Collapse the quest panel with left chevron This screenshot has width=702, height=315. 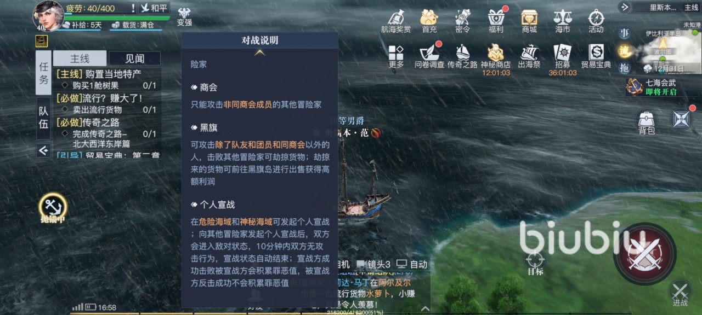click(x=43, y=150)
